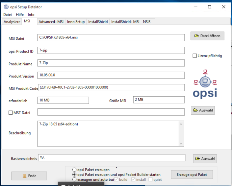Image resolution: width=232 pixels, height=186 pixels.
Task: Open the Hilfe menu
Action: click(x=20, y=15)
